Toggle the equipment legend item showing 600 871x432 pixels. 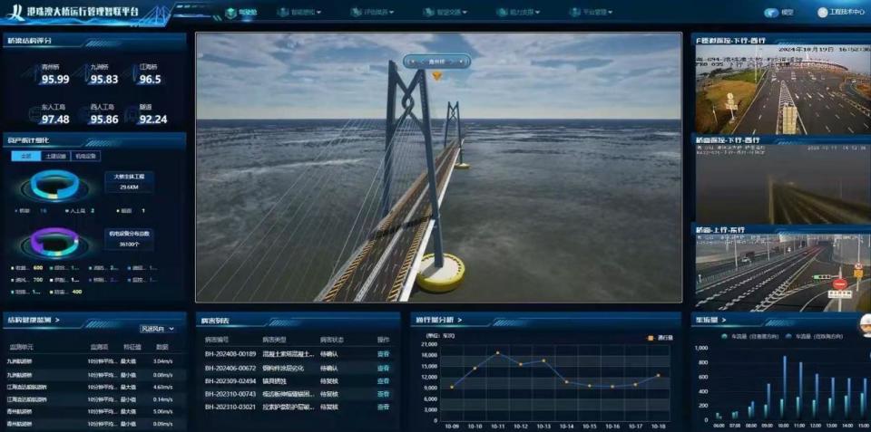(28, 267)
